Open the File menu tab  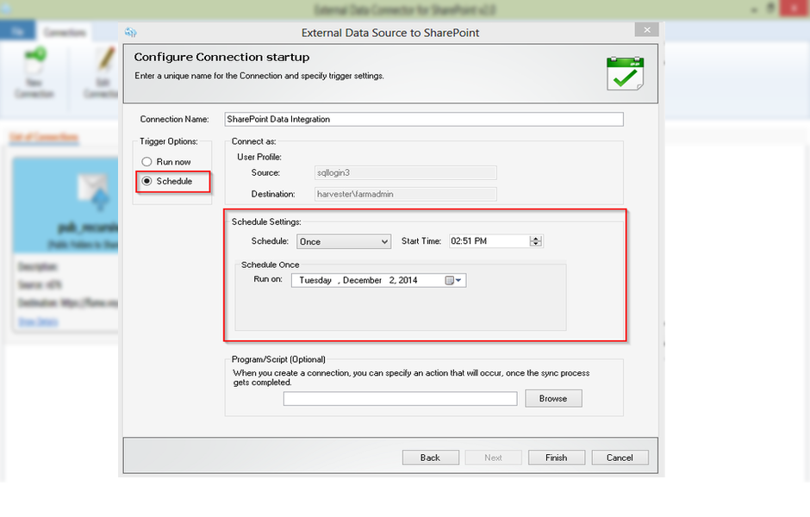[x=17, y=32]
